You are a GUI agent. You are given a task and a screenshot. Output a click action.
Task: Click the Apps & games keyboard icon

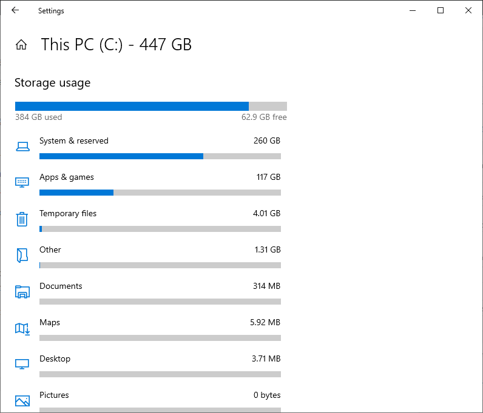coord(22,182)
